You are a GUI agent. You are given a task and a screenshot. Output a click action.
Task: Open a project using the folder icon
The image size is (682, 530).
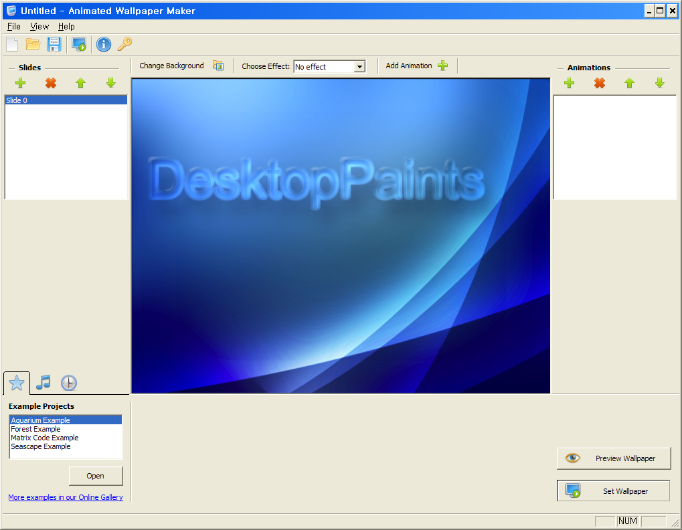click(33, 44)
